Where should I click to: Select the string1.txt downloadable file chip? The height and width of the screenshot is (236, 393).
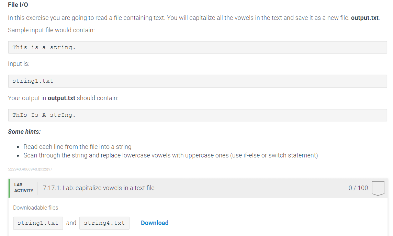38,223
